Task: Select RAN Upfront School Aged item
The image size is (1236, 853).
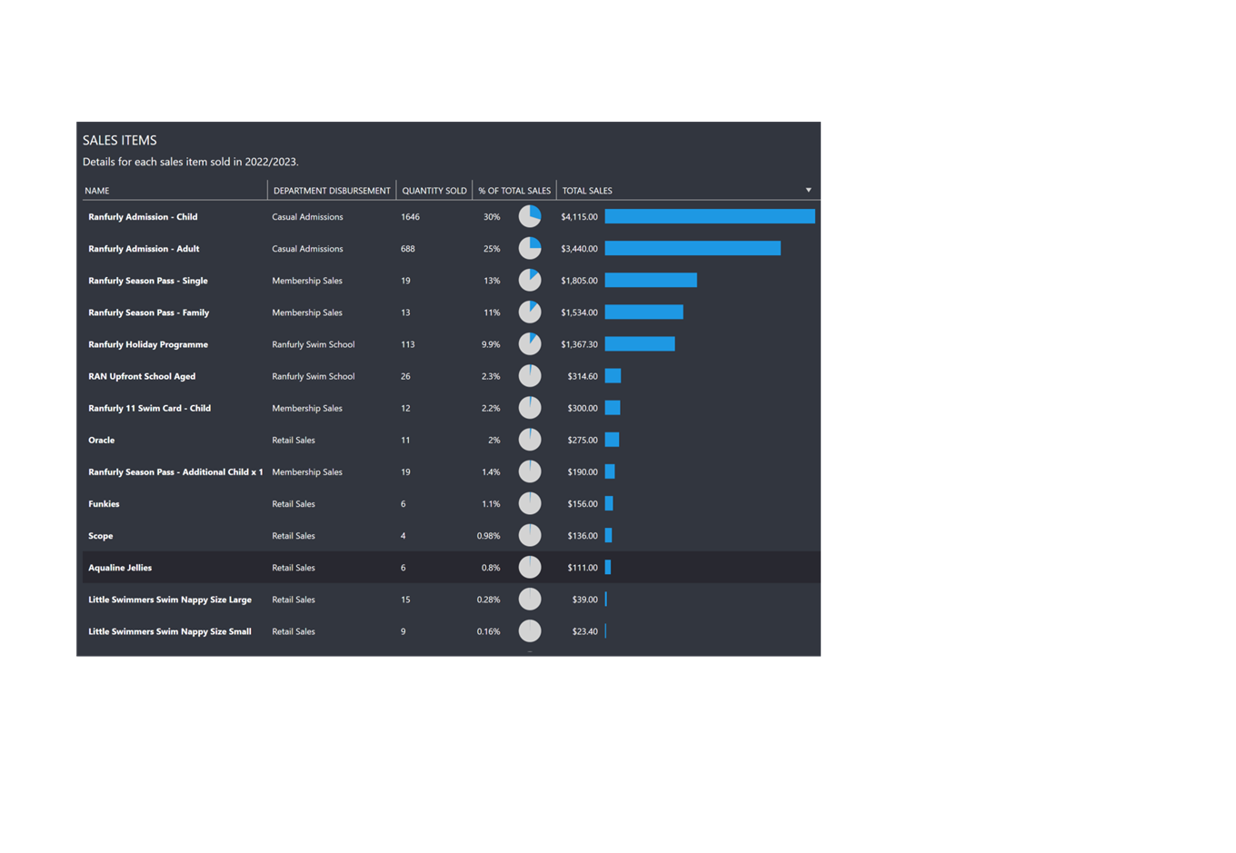Action: point(142,376)
